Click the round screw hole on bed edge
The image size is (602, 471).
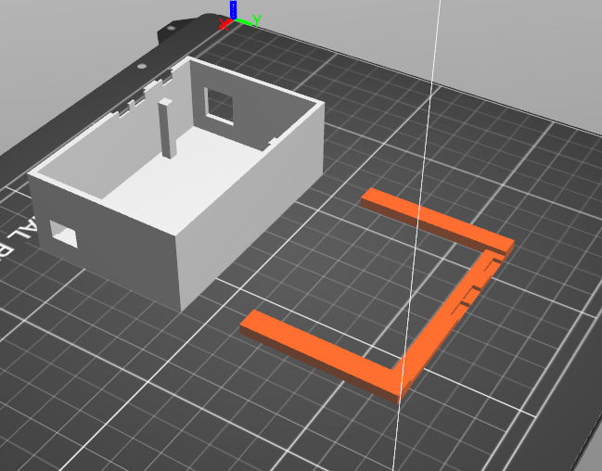[x=142, y=66]
